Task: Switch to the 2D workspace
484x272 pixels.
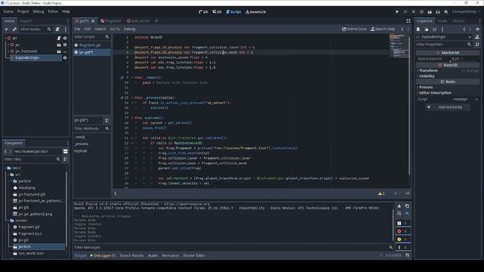Action: [203, 12]
